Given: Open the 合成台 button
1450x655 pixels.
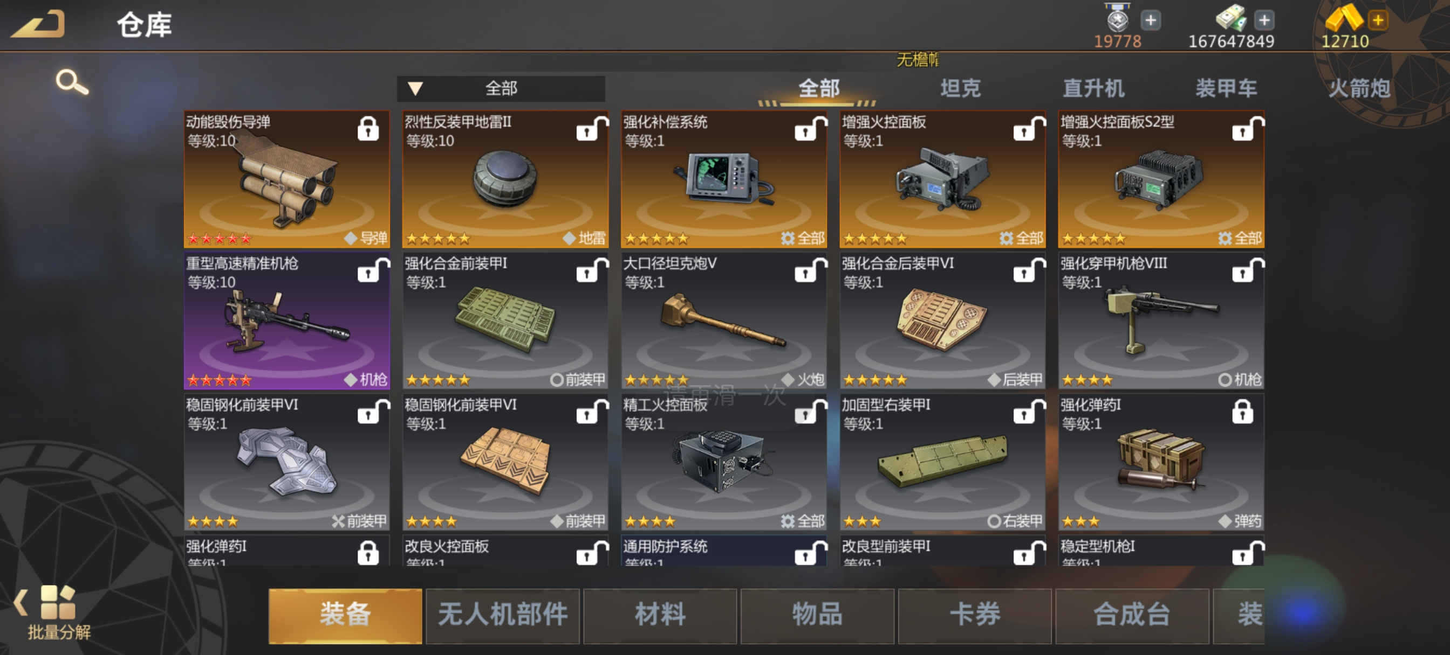Looking at the screenshot, I should pyautogui.click(x=1132, y=616).
